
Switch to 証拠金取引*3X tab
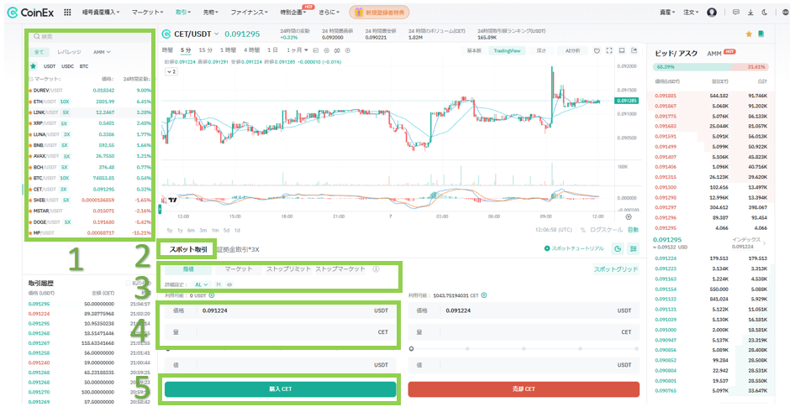pos(238,249)
